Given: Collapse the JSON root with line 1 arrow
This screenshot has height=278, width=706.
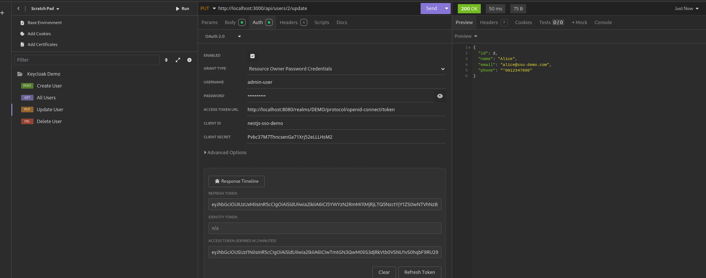Looking at the screenshot, I should [x=469, y=48].
